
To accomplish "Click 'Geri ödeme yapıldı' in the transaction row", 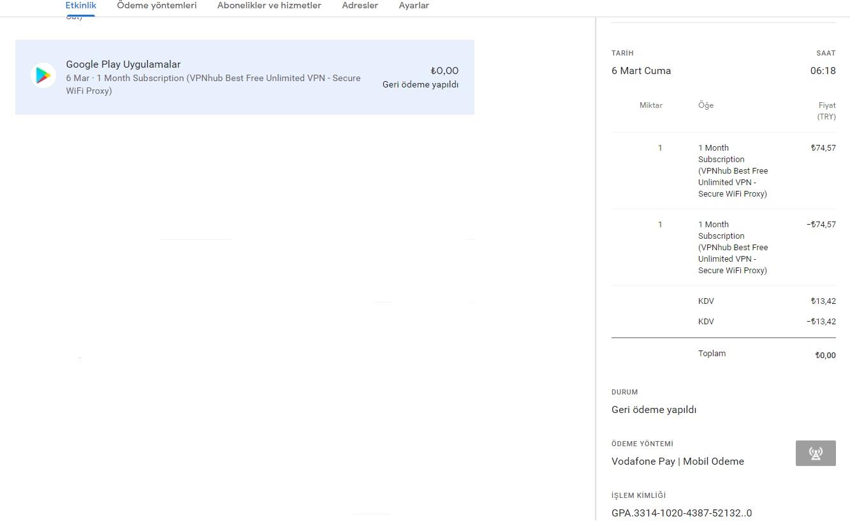I will click(x=420, y=84).
